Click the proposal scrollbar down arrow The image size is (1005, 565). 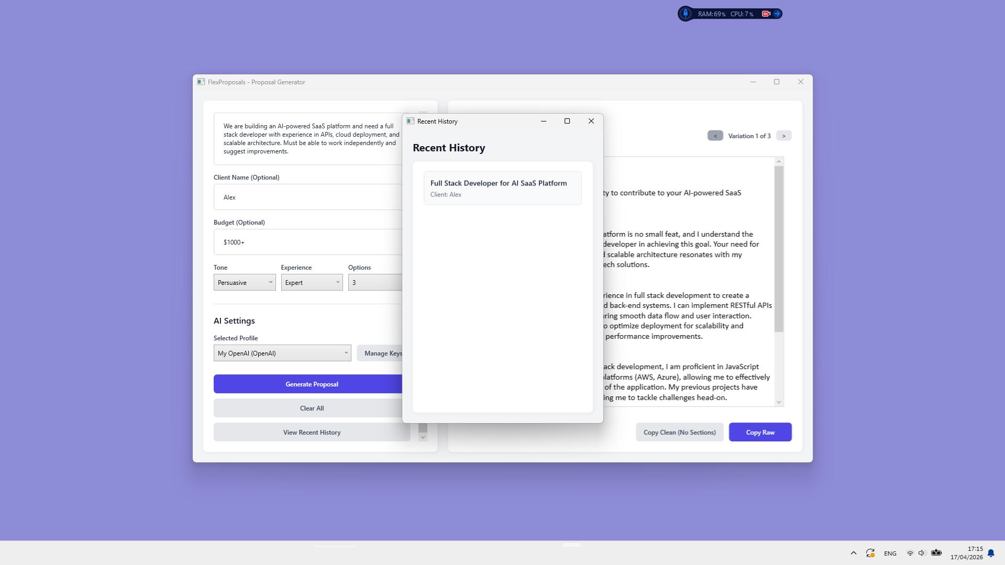pyautogui.click(x=779, y=402)
